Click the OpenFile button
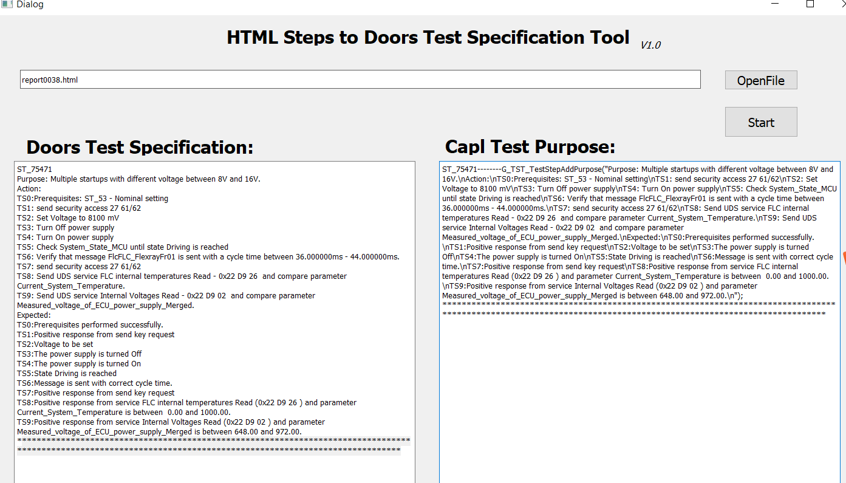This screenshot has width=846, height=483. pos(761,80)
